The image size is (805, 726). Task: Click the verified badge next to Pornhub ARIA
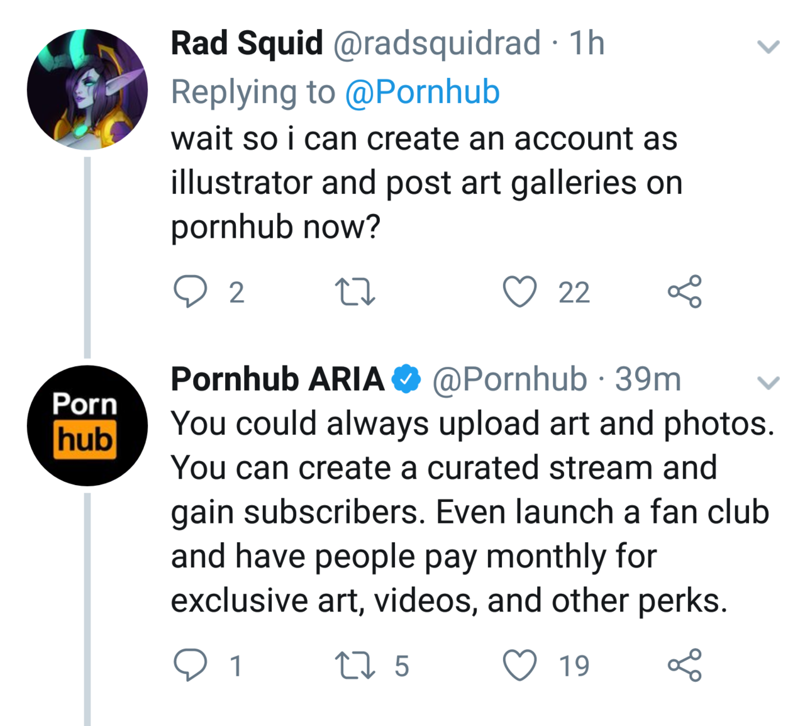pos(407,379)
